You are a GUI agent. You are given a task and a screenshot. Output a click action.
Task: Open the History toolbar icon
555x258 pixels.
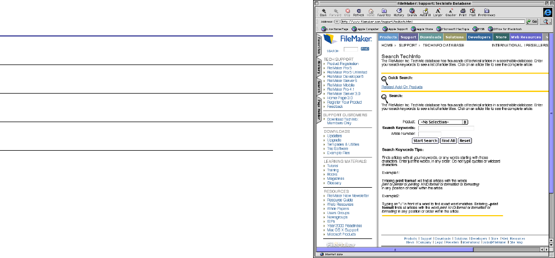pos(399,11)
